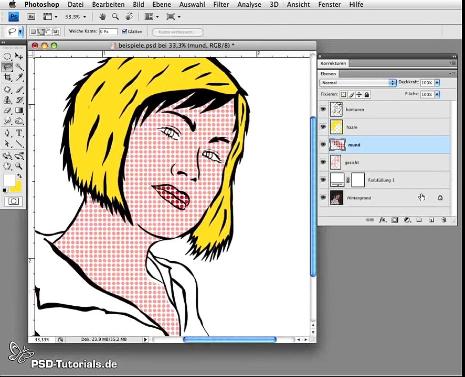
Task: Create a new layer in Ebenen panel
Action: click(x=431, y=220)
